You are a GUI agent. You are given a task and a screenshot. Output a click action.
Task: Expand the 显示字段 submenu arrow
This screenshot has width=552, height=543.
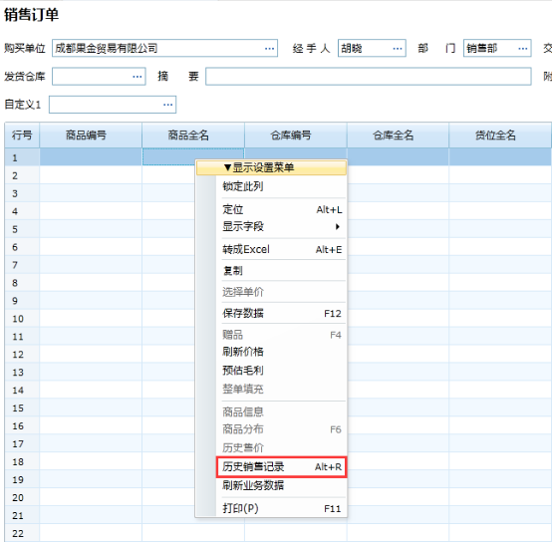(x=337, y=226)
